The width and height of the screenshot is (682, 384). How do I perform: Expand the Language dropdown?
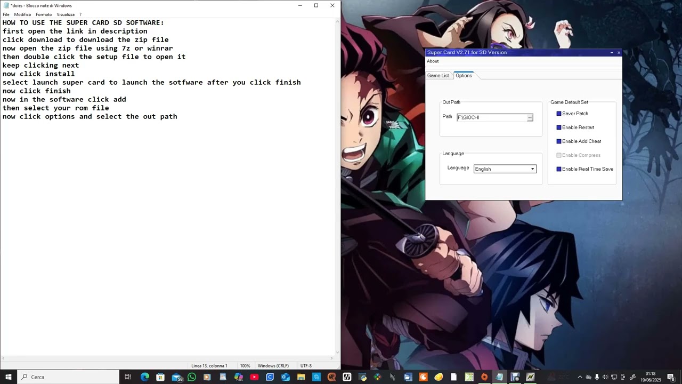532,169
